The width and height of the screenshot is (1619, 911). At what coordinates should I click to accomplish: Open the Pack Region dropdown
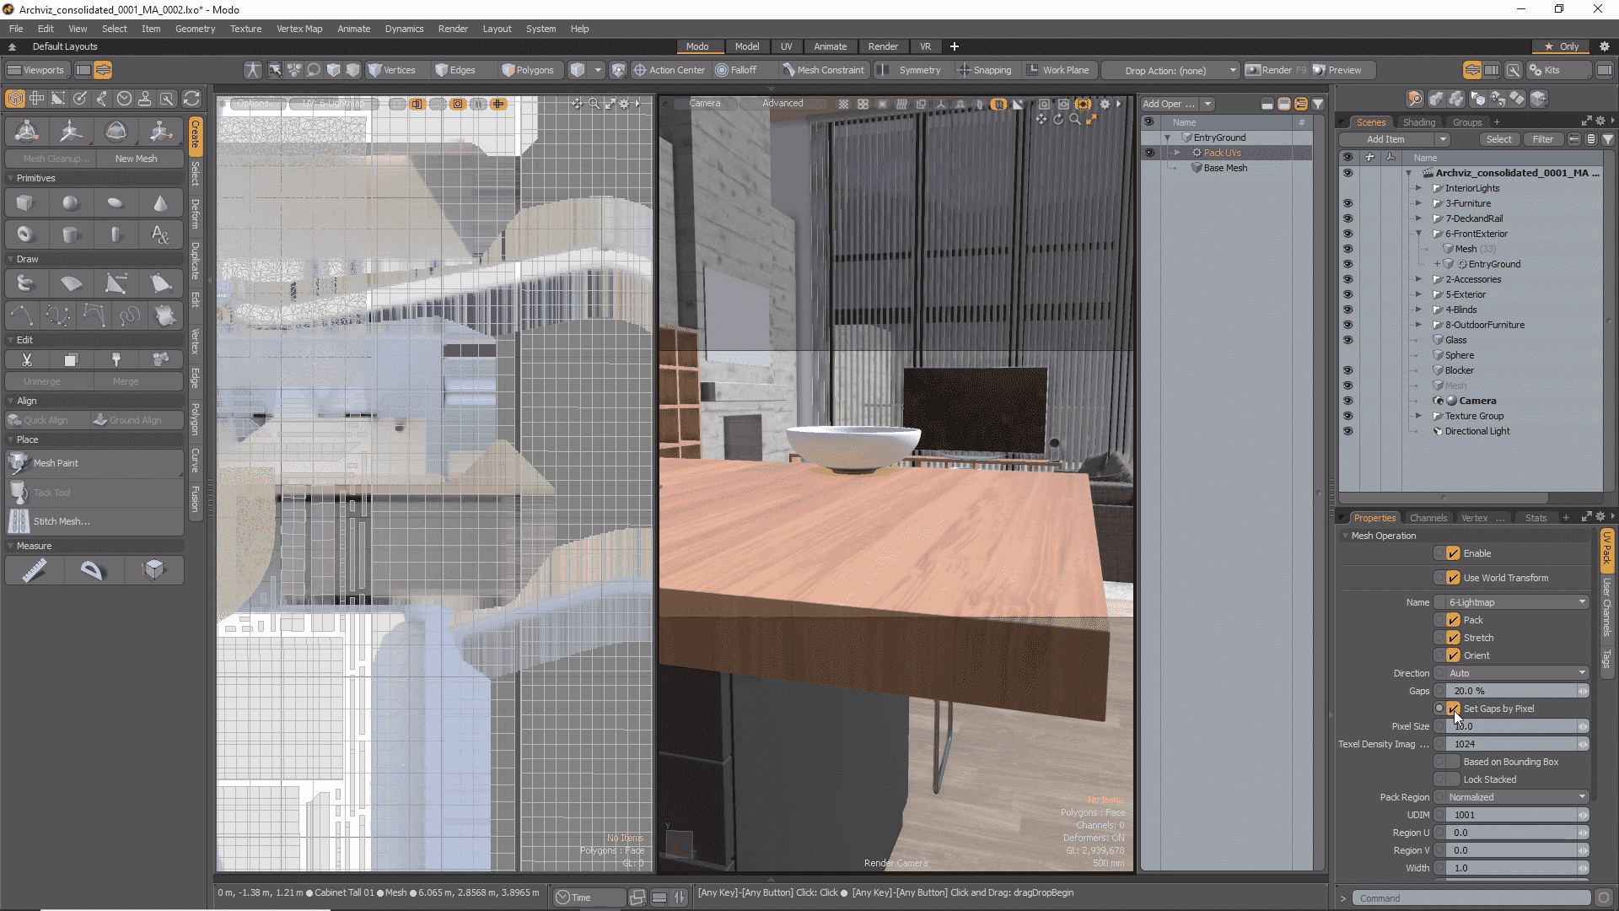(1516, 797)
